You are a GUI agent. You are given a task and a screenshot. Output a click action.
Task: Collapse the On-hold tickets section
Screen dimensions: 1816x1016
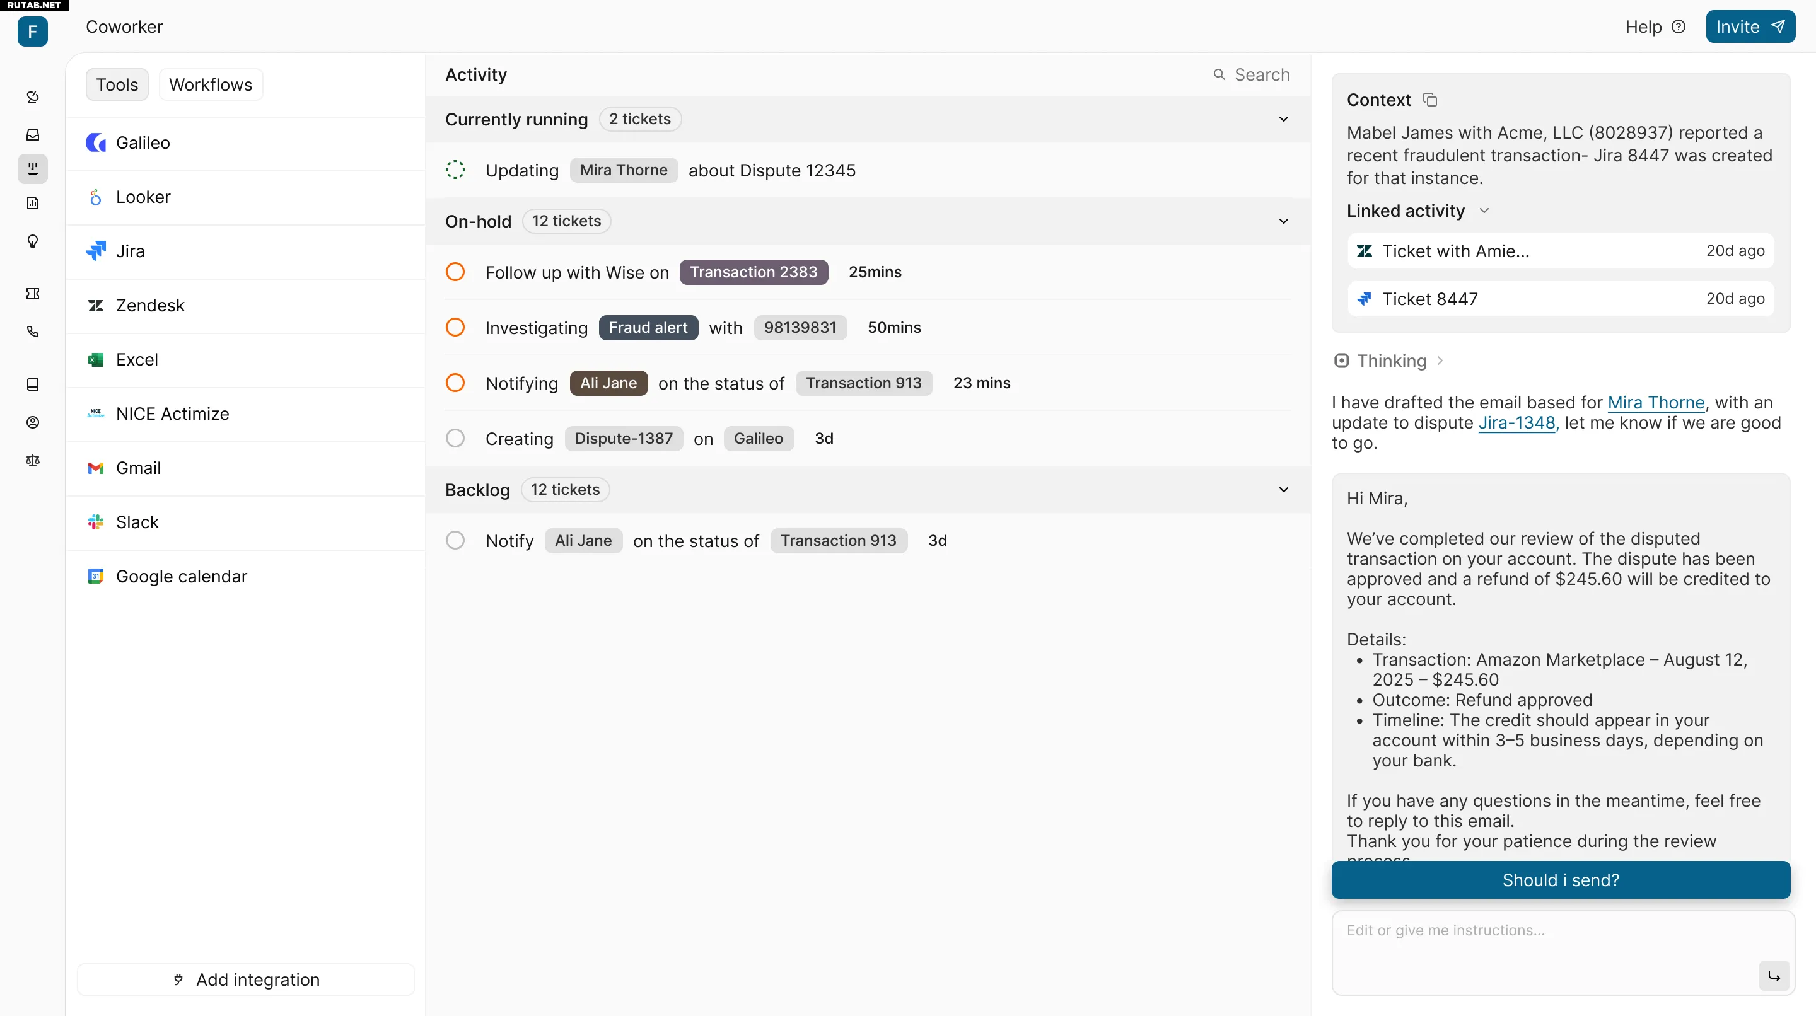1284,221
